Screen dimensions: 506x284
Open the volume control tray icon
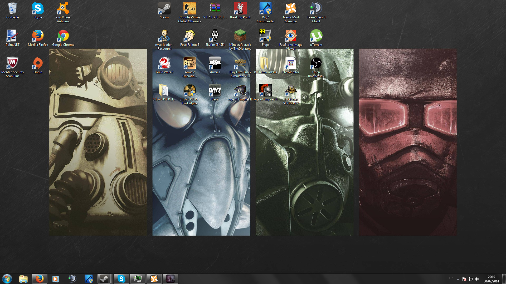click(477, 279)
